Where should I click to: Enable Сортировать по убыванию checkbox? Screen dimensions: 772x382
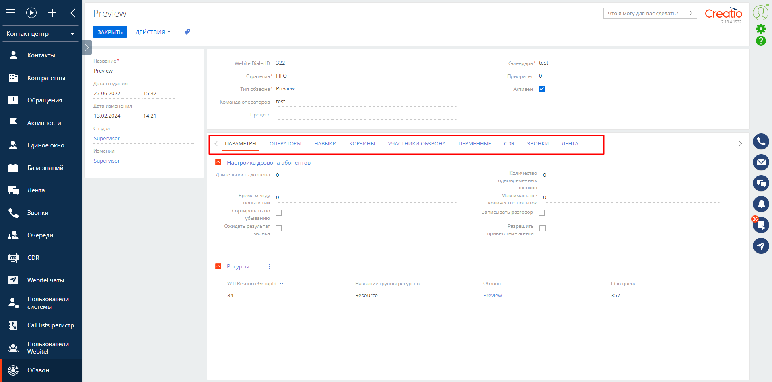[279, 213]
